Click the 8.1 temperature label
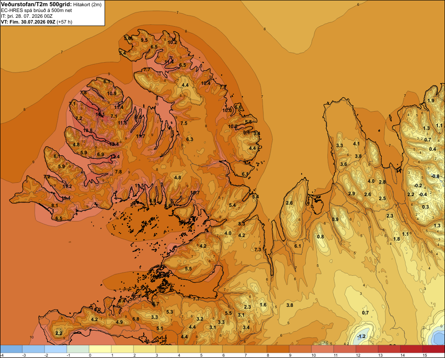 click(x=54, y=205)
